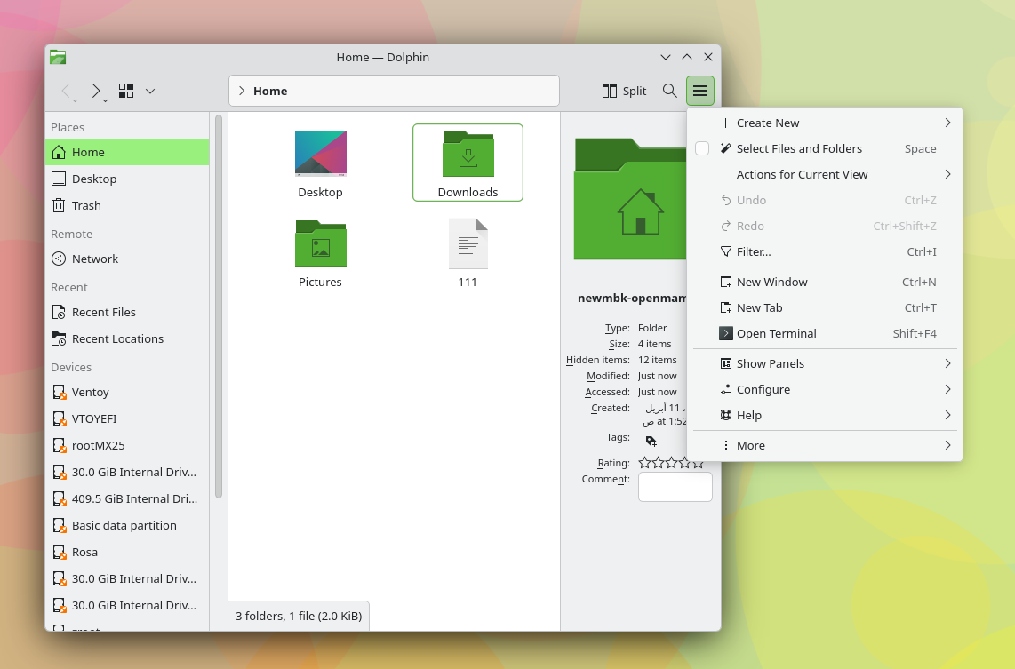The height and width of the screenshot is (669, 1015).
Task: Toggle Select Files and Folders checkbox
Action: click(702, 148)
